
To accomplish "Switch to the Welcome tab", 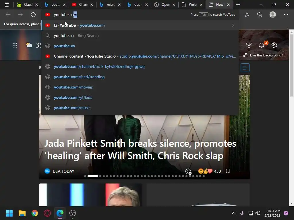I will tap(190, 5).
